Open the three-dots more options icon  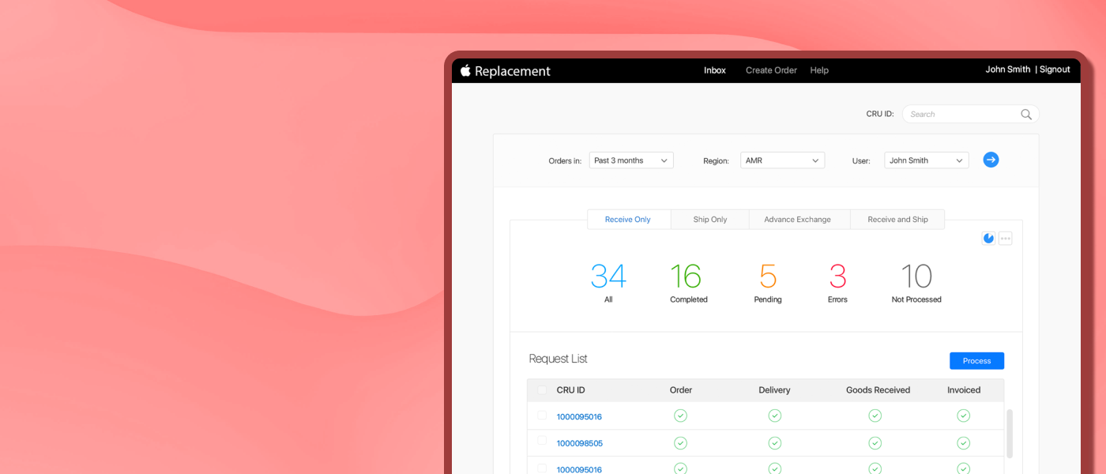tap(1005, 238)
